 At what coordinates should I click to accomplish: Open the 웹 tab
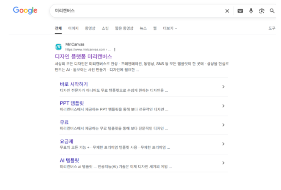155,28
